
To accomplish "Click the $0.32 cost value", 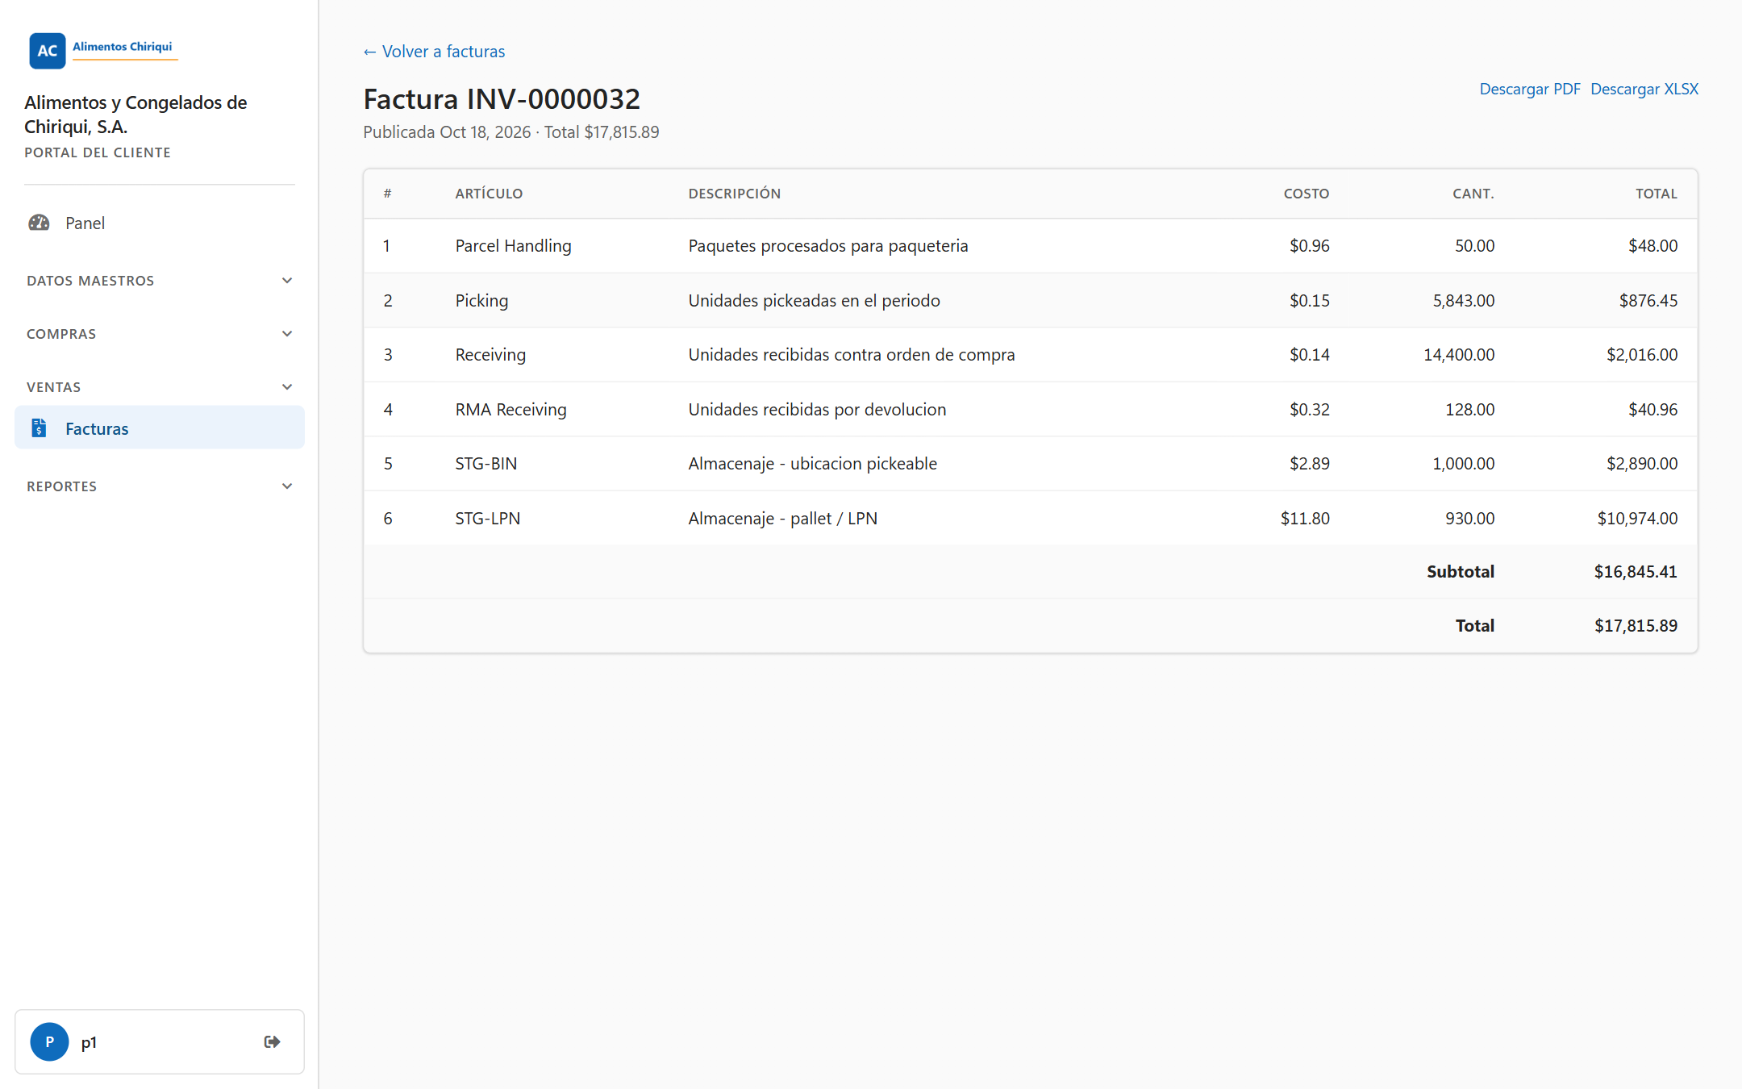I will (x=1310, y=410).
